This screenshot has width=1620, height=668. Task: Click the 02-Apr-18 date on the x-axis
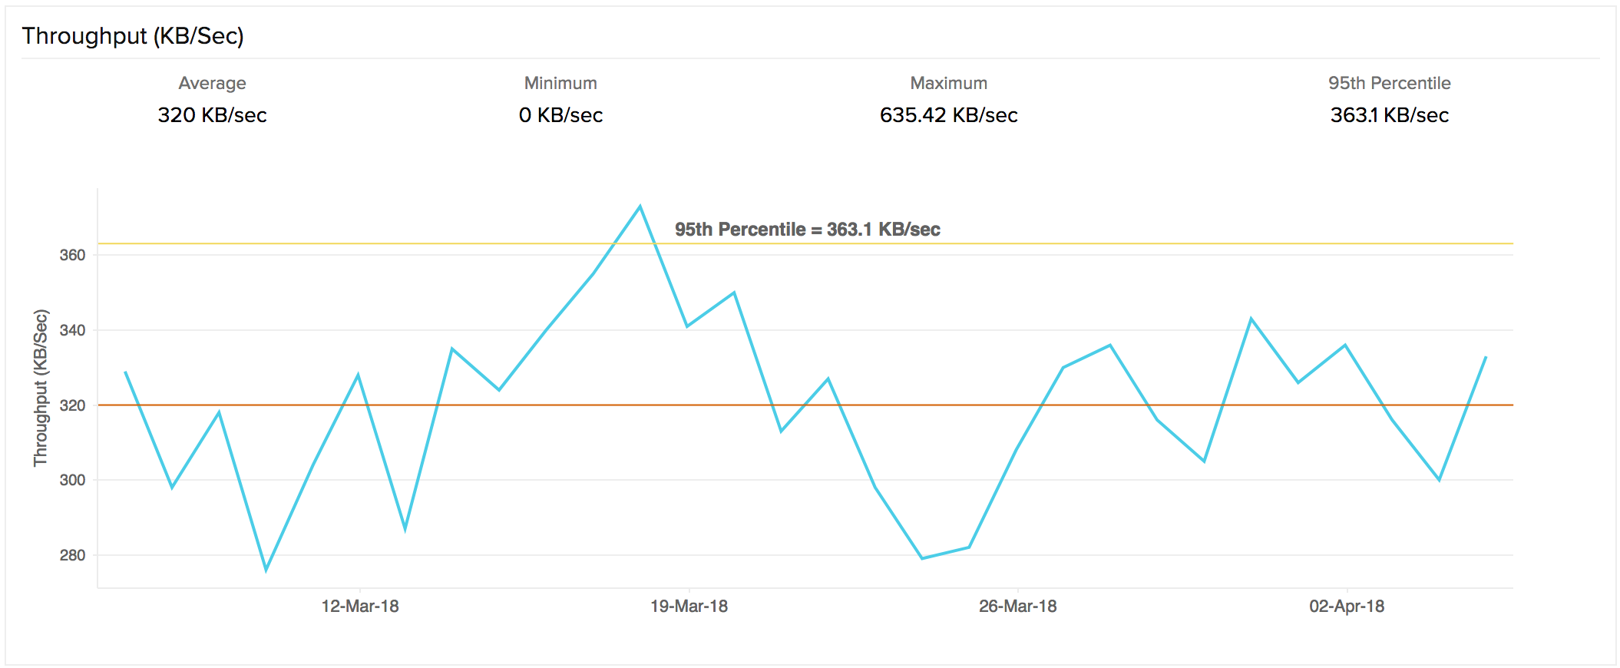click(x=1347, y=607)
